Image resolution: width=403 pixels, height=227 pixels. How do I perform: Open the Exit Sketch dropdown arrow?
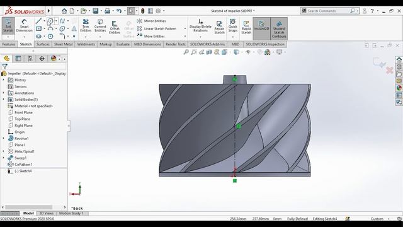[8, 37]
